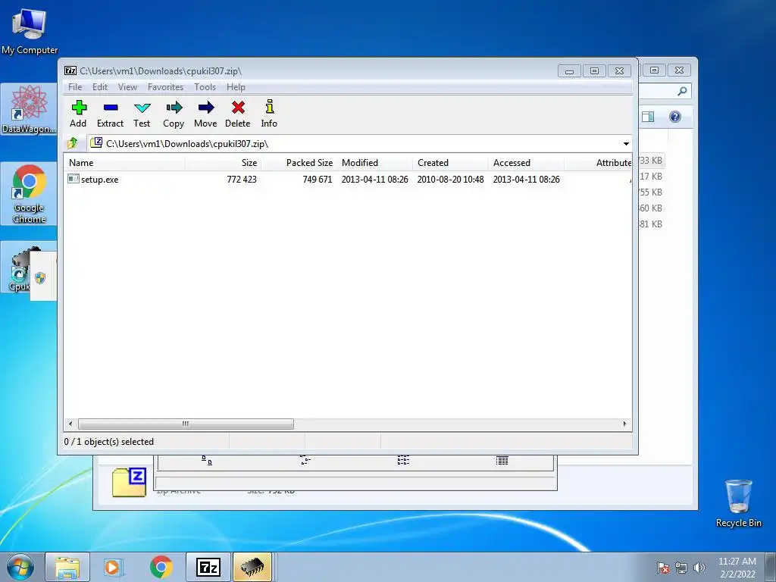Run Test on the archive
The width and height of the screenshot is (776, 582).
point(142,114)
